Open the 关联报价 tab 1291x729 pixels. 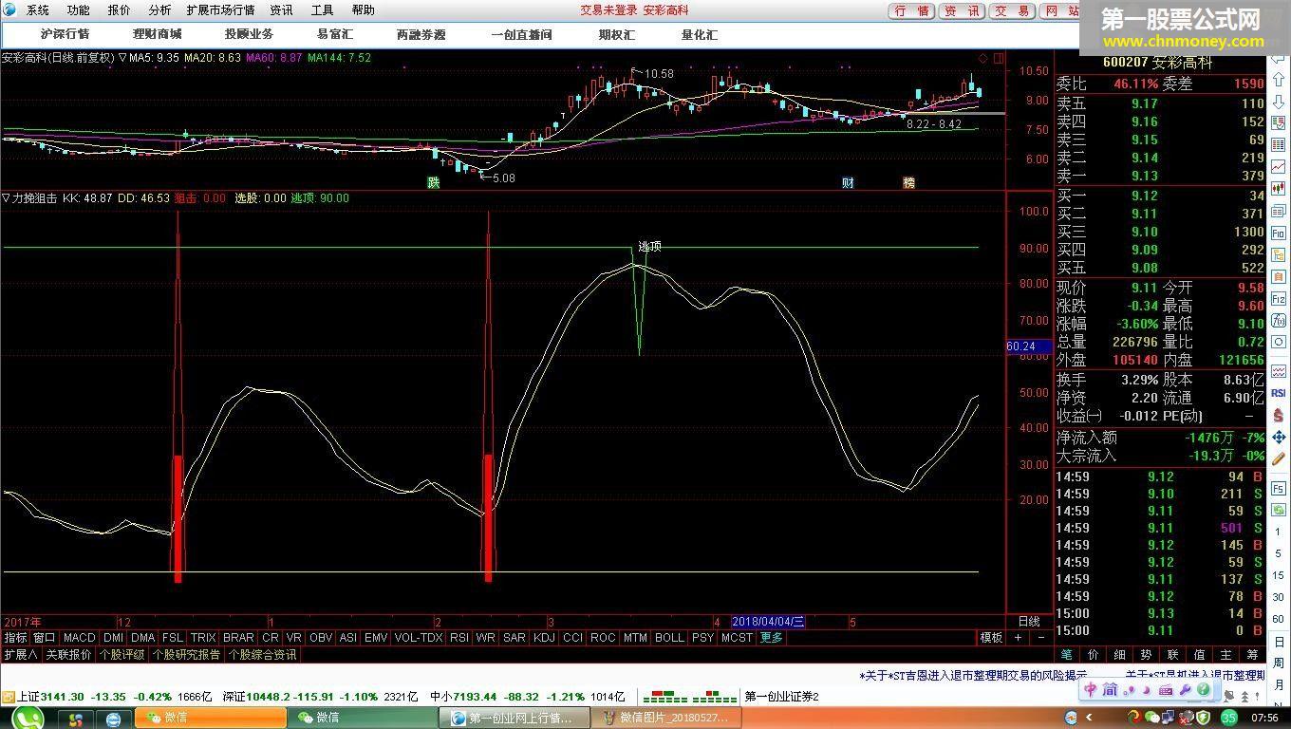coord(69,655)
